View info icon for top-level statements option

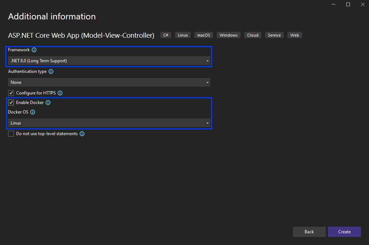[82, 134]
